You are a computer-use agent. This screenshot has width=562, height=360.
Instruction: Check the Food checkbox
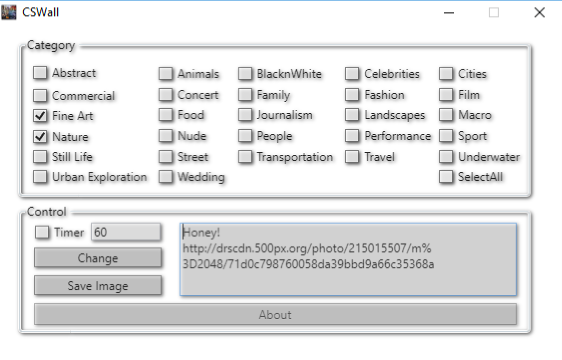tap(166, 115)
